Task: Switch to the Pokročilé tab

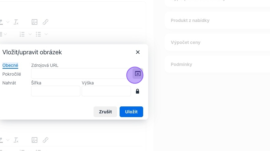Action: (x=12, y=74)
